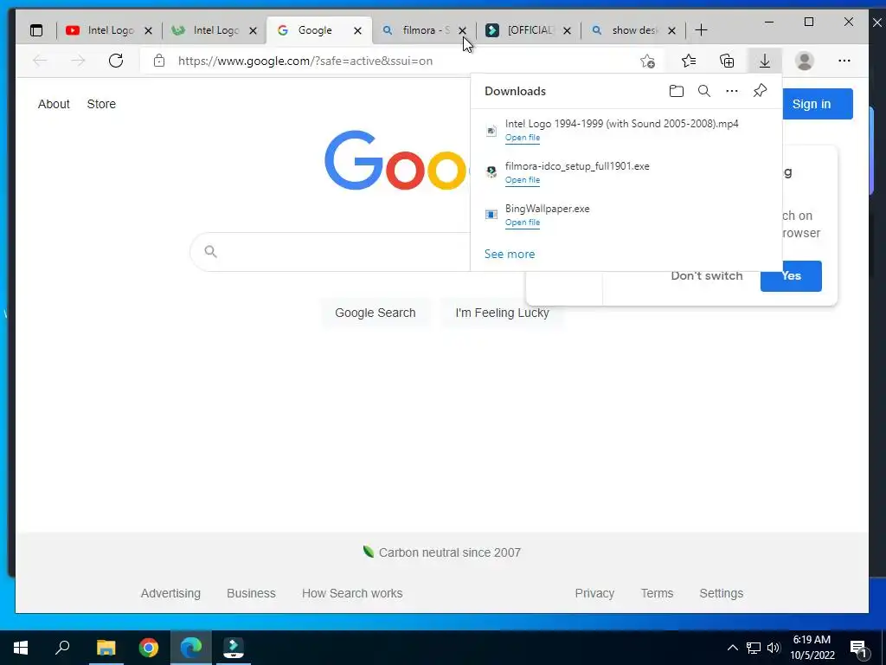This screenshot has width=886, height=665.
Task: Click the back navigation arrow
Action: click(x=40, y=61)
